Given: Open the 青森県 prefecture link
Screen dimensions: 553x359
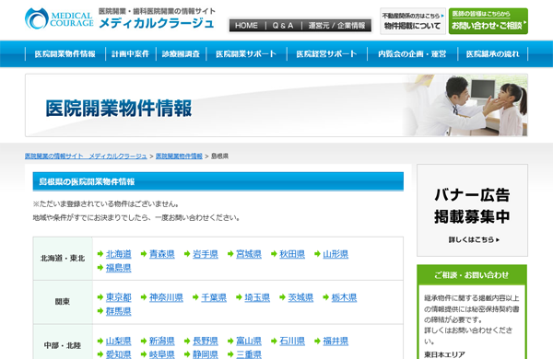Looking at the screenshot, I should [x=162, y=254].
